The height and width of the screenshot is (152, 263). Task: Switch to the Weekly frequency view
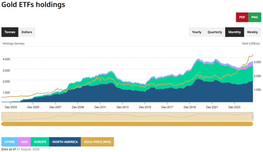pyautogui.click(x=252, y=32)
